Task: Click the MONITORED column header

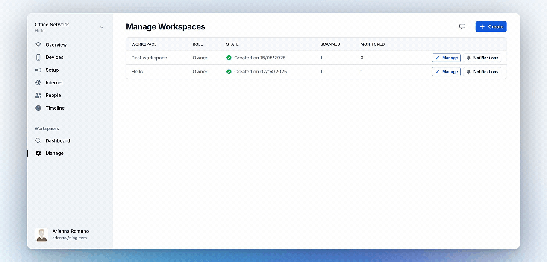Action: coord(373,44)
